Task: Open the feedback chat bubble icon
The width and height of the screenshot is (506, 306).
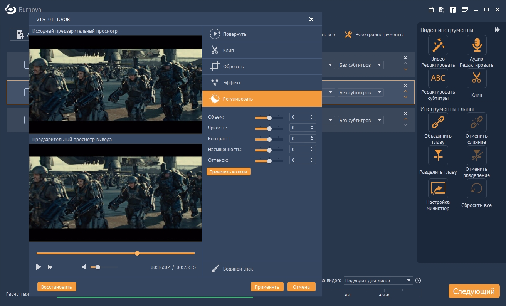Action: 442,10
